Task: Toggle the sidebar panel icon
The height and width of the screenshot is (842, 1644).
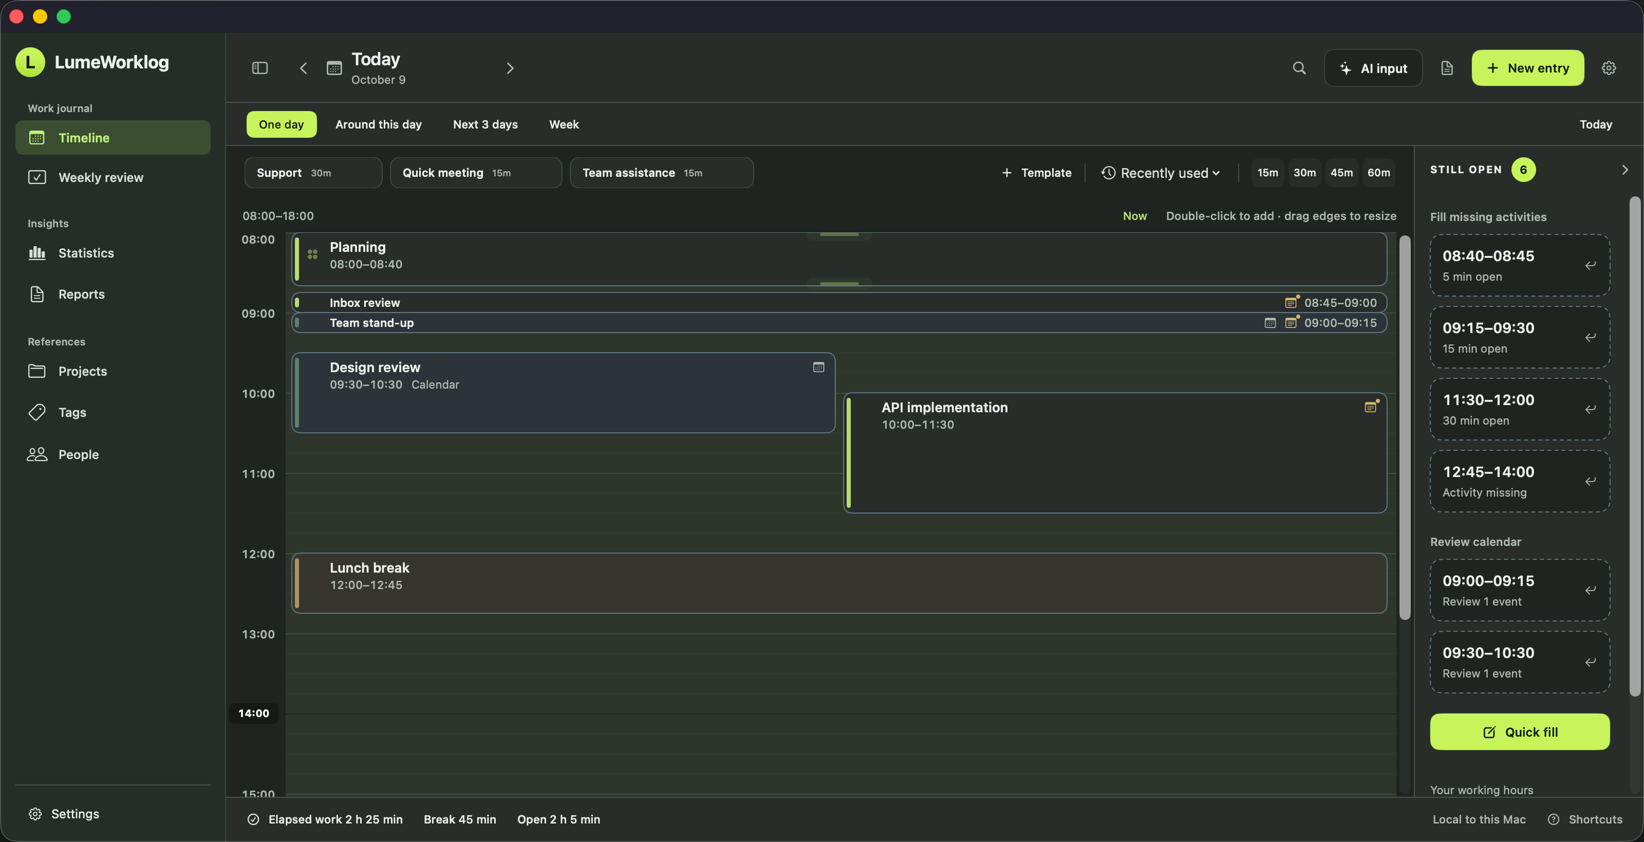Action: [x=260, y=68]
